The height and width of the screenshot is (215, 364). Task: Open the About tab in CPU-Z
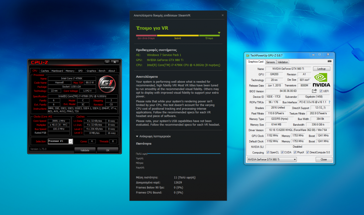112,71
